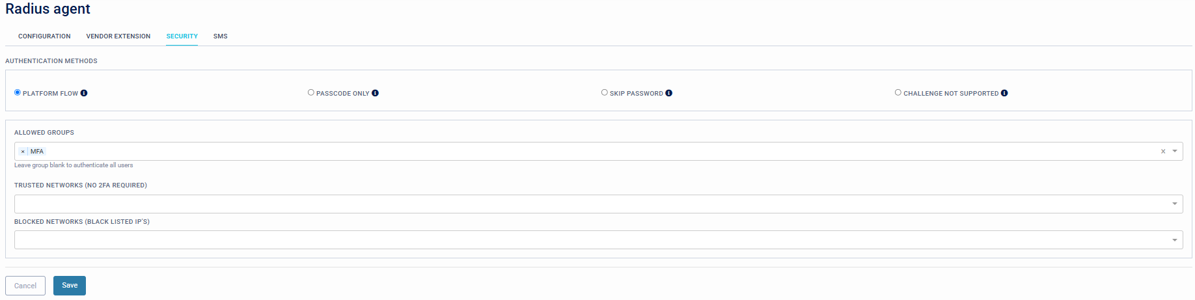Click the Cancel button
The width and height of the screenshot is (1195, 300).
[25, 286]
